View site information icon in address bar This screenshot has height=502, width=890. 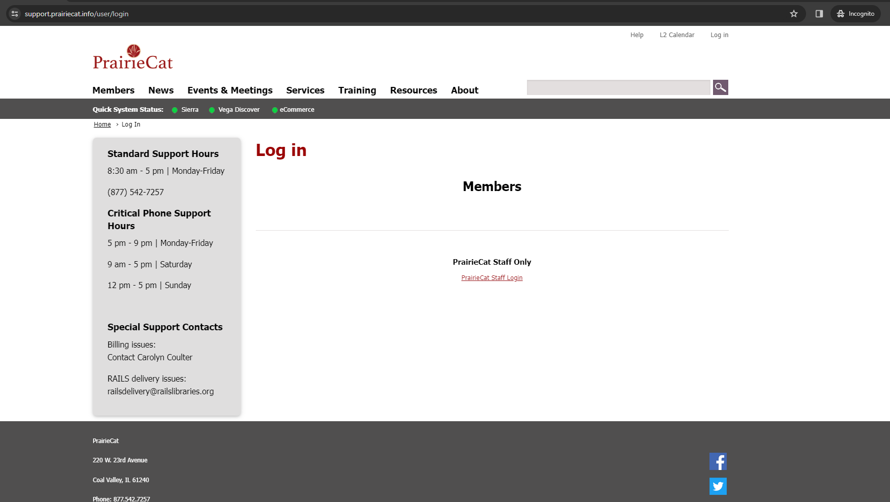click(15, 14)
